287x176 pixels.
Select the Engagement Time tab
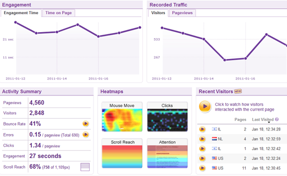tap(21, 13)
